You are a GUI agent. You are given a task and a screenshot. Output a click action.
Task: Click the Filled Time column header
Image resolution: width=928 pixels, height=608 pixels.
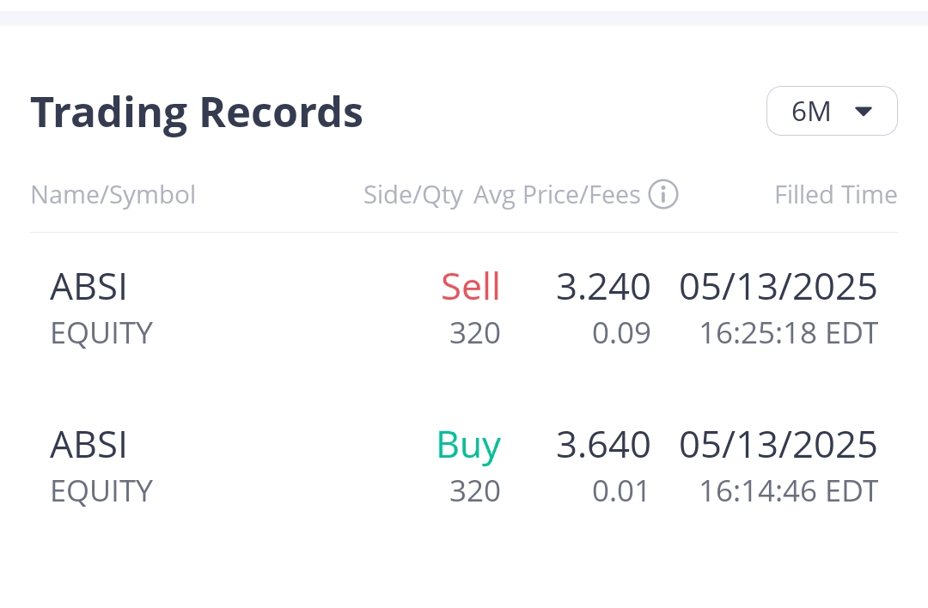(835, 195)
